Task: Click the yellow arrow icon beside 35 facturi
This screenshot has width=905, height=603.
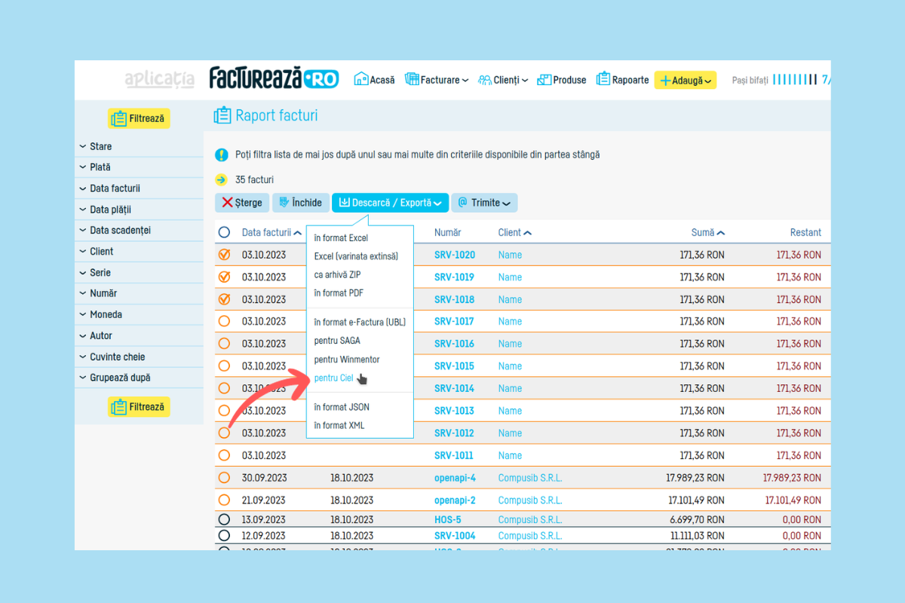Action: click(221, 180)
